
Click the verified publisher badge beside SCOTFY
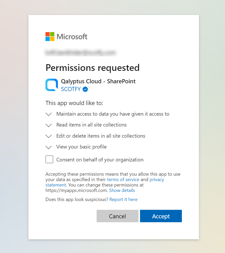[x=85, y=89]
